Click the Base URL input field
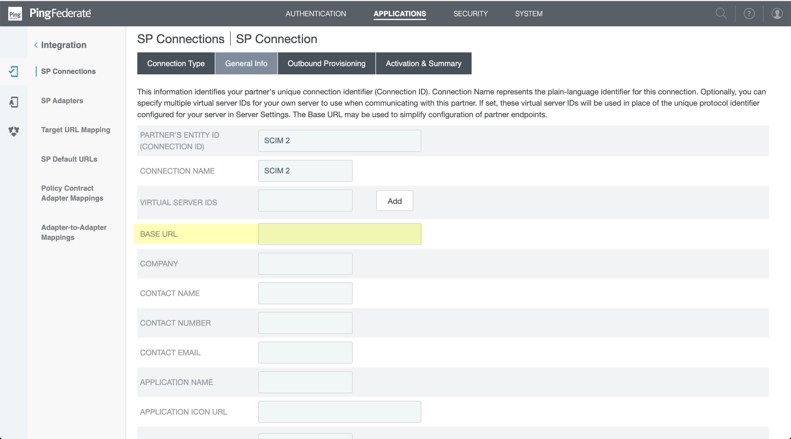791x439 pixels. click(339, 234)
